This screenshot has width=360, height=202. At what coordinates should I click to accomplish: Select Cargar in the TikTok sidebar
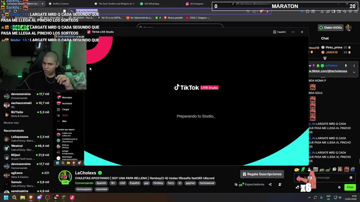tap(63, 109)
